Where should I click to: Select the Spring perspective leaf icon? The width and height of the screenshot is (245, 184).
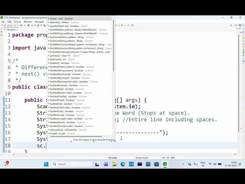coord(243,25)
